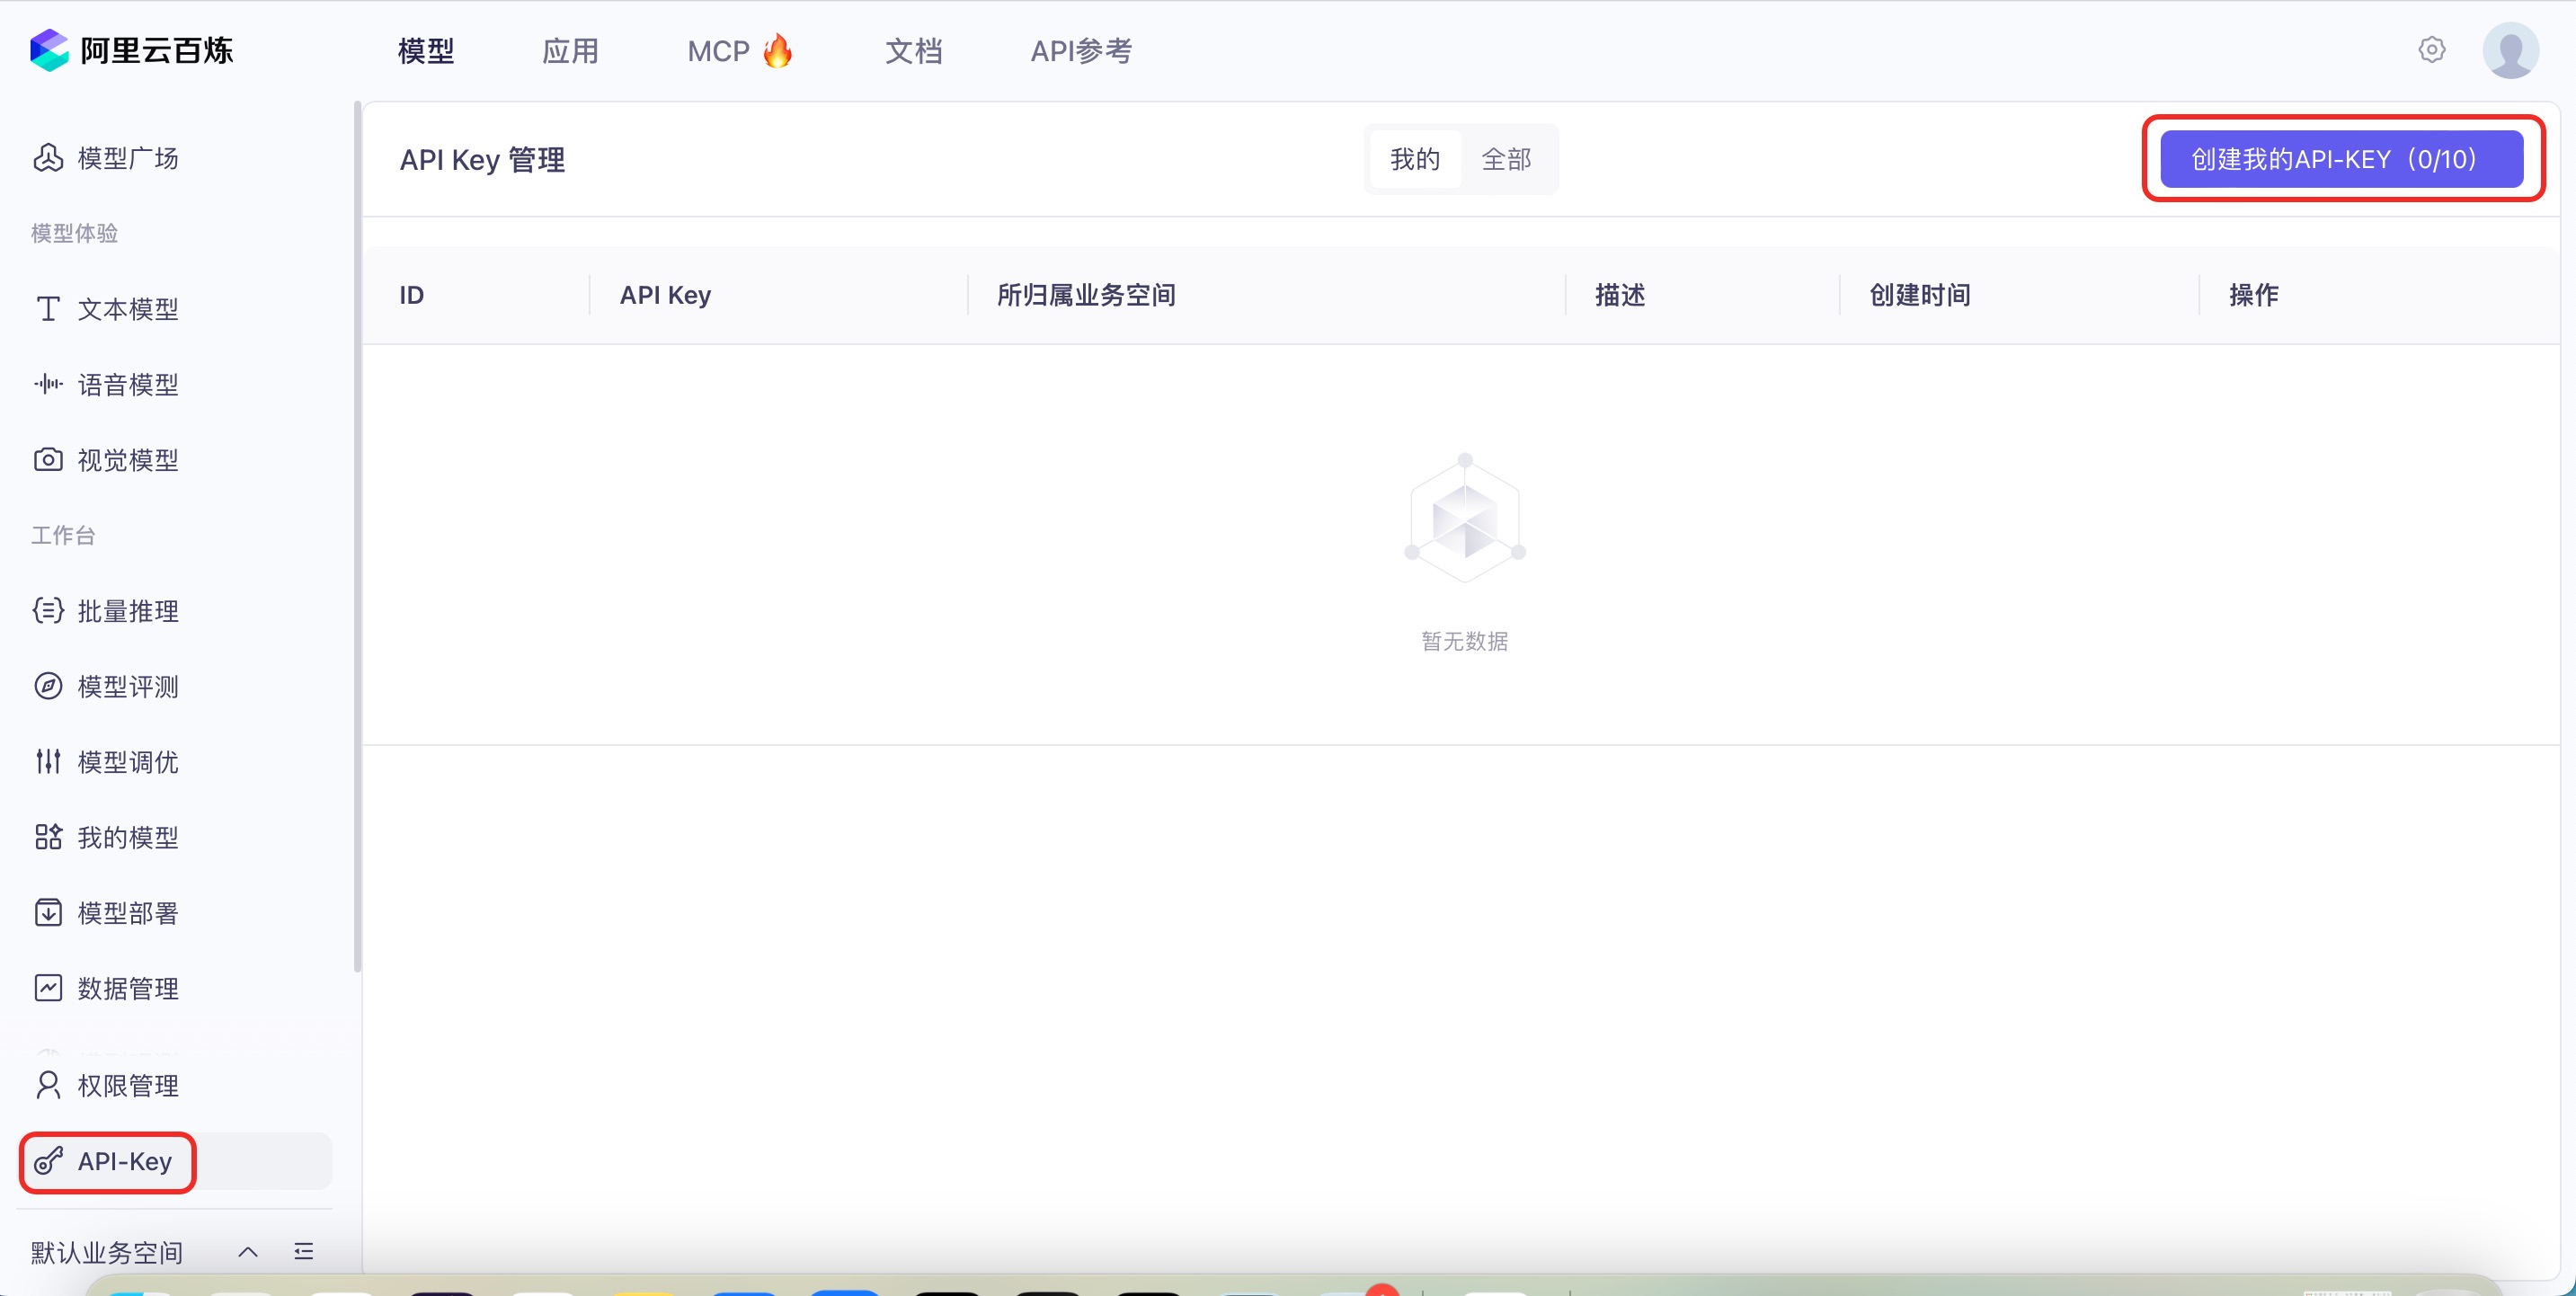Switch to the 我的 filter tab
The width and height of the screenshot is (2576, 1296).
pyautogui.click(x=1413, y=158)
